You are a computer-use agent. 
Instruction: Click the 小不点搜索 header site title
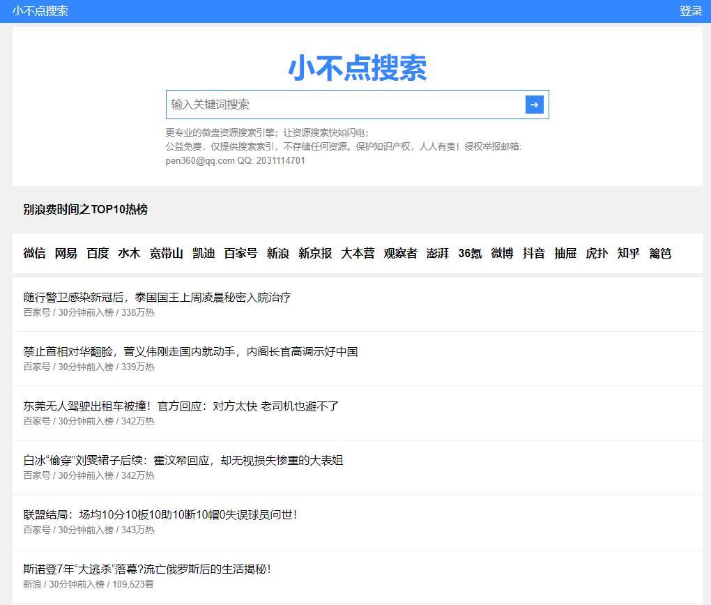coord(40,11)
